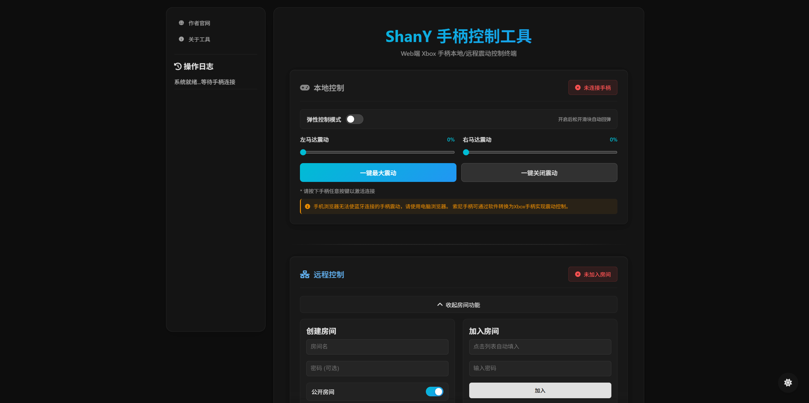Open the settings gear at bottom right
Image resolution: width=809 pixels, height=403 pixels.
(x=788, y=383)
